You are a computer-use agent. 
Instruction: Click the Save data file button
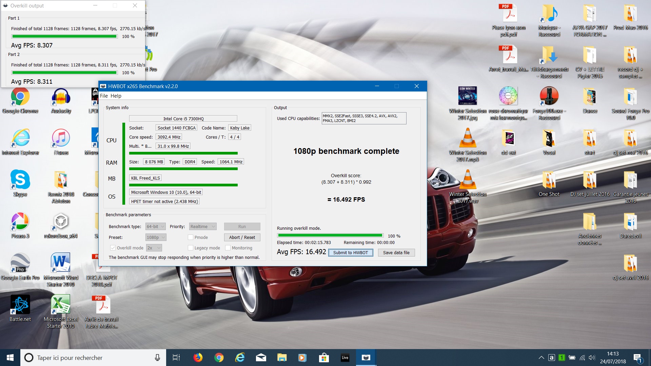tap(396, 253)
